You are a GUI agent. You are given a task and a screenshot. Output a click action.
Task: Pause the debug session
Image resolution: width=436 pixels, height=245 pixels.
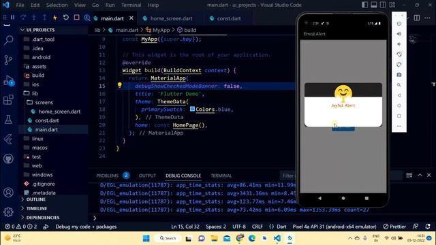[x=13, y=18]
